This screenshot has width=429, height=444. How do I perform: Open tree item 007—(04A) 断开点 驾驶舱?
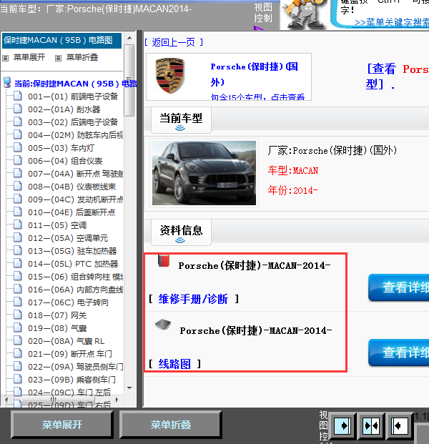75,174
